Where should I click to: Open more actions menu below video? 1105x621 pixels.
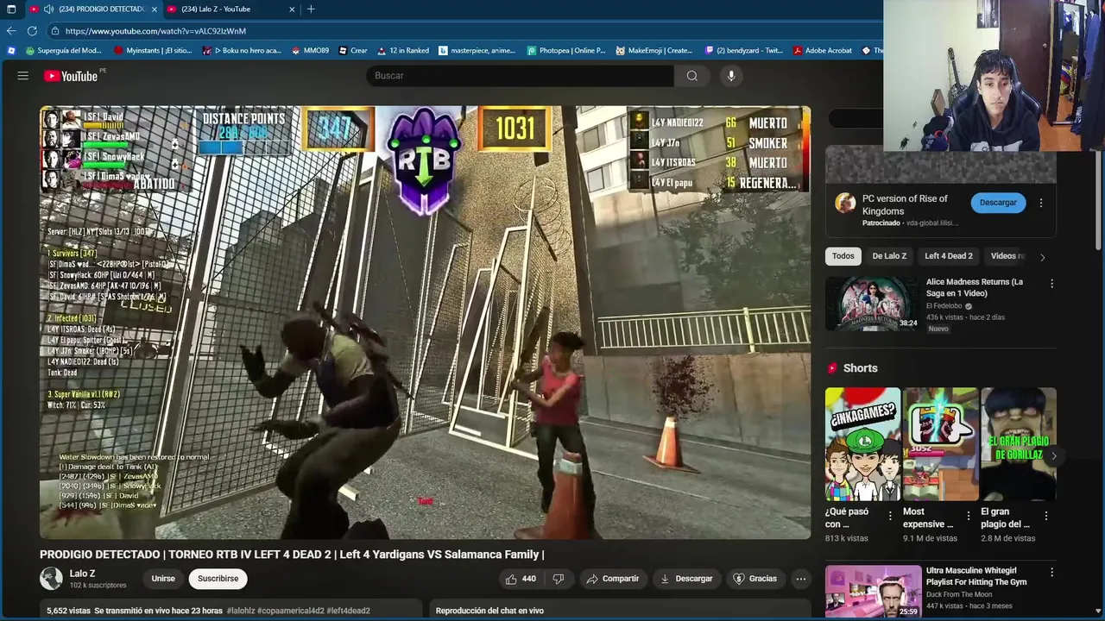pyautogui.click(x=801, y=579)
